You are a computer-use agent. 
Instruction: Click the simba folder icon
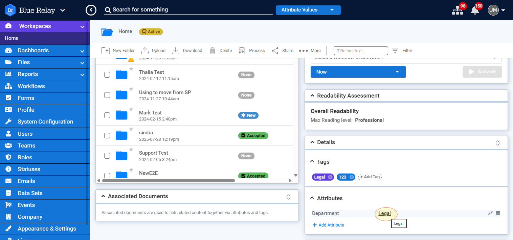pyautogui.click(x=121, y=135)
